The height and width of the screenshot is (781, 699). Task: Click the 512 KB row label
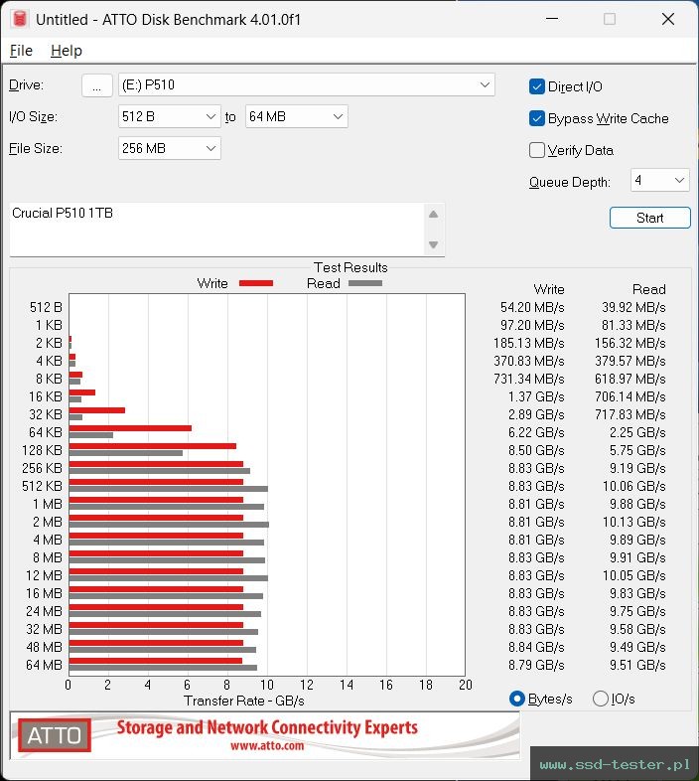click(x=42, y=486)
